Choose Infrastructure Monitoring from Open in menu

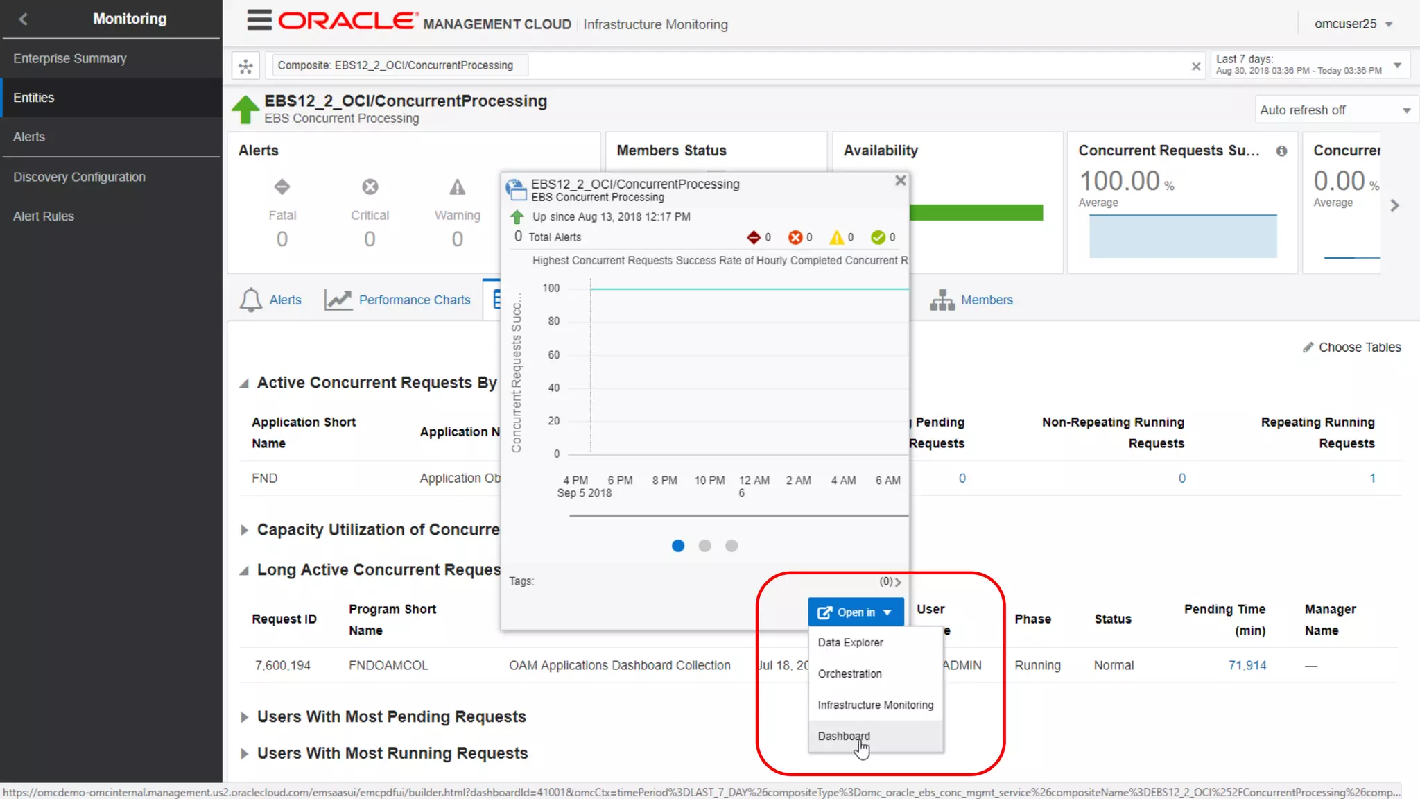[876, 705]
